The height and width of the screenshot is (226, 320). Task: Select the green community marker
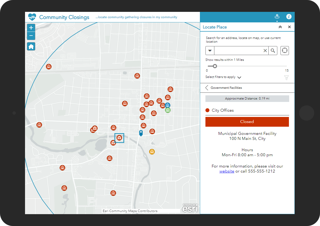168,110
